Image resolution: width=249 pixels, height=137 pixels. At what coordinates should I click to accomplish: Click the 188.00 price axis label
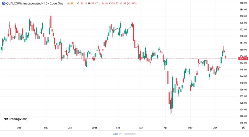(243, 3)
